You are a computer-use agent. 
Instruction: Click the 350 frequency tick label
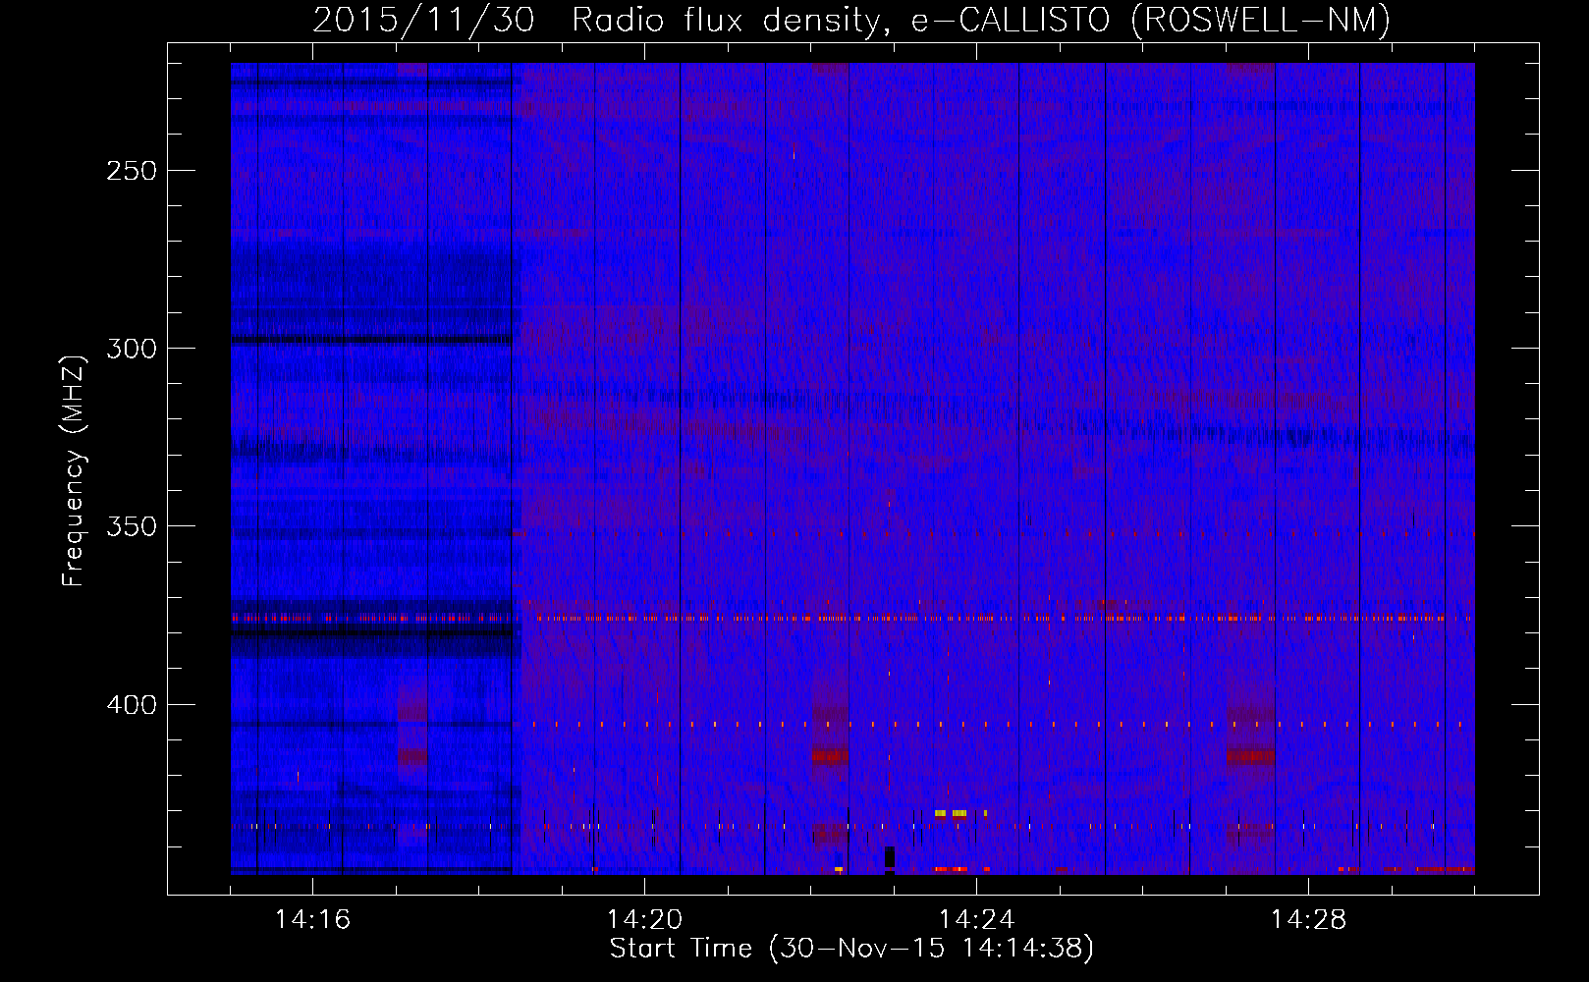tap(132, 526)
